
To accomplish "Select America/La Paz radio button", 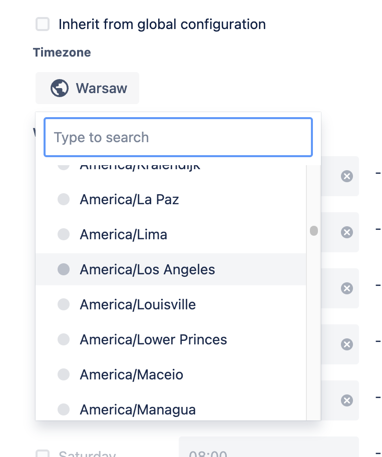I will [x=64, y=200].
